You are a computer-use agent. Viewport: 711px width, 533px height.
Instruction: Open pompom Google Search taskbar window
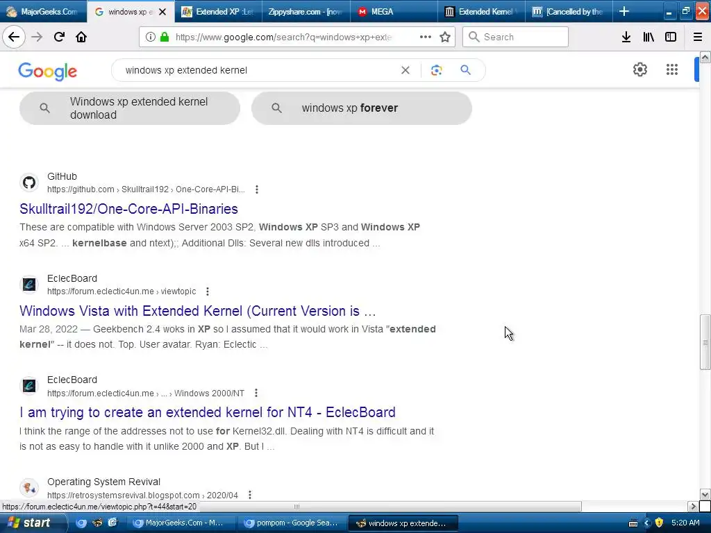tap(292, 523)
